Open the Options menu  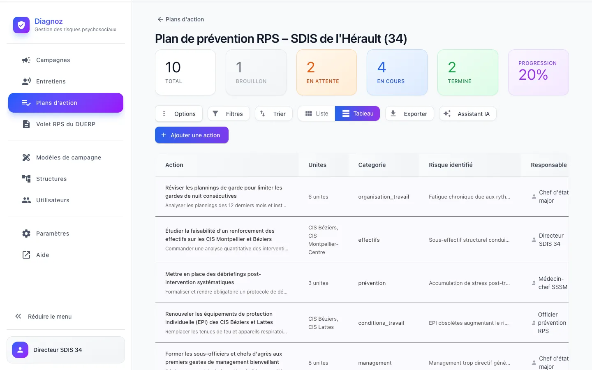point(179,113)
